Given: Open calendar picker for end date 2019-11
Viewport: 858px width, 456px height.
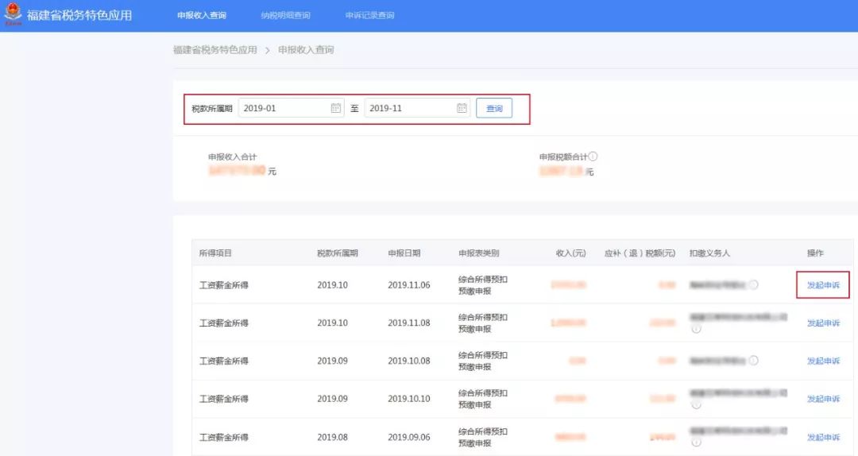Looking at the screenshot, I should (x=462, y=108).
